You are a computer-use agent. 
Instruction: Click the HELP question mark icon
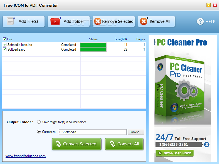click(200, 21)
